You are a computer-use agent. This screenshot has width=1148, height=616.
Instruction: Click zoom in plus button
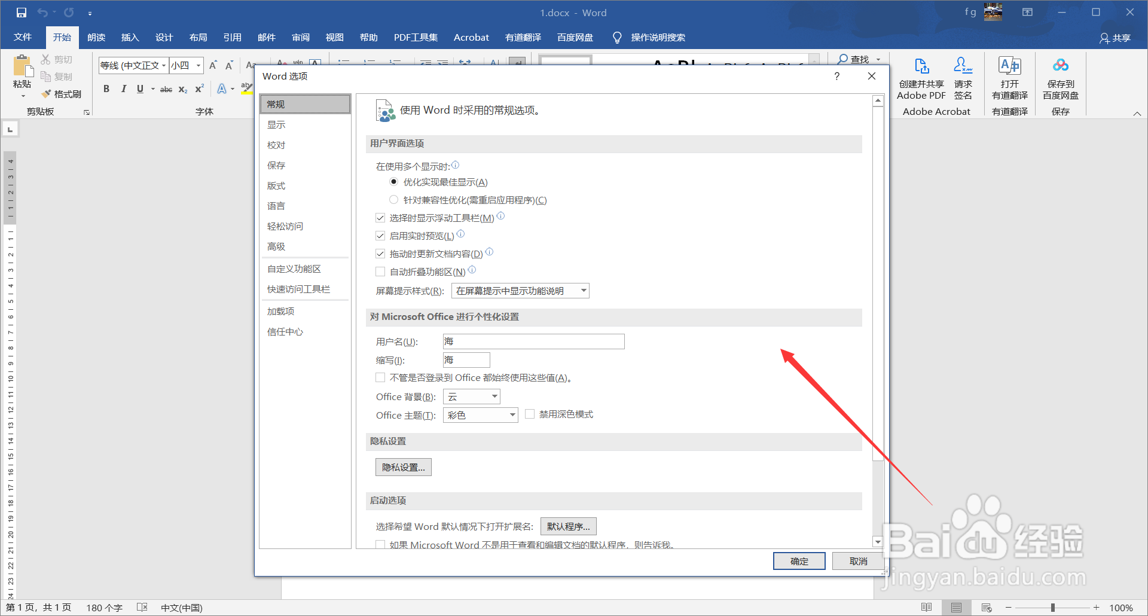(x=1097, y=608)
